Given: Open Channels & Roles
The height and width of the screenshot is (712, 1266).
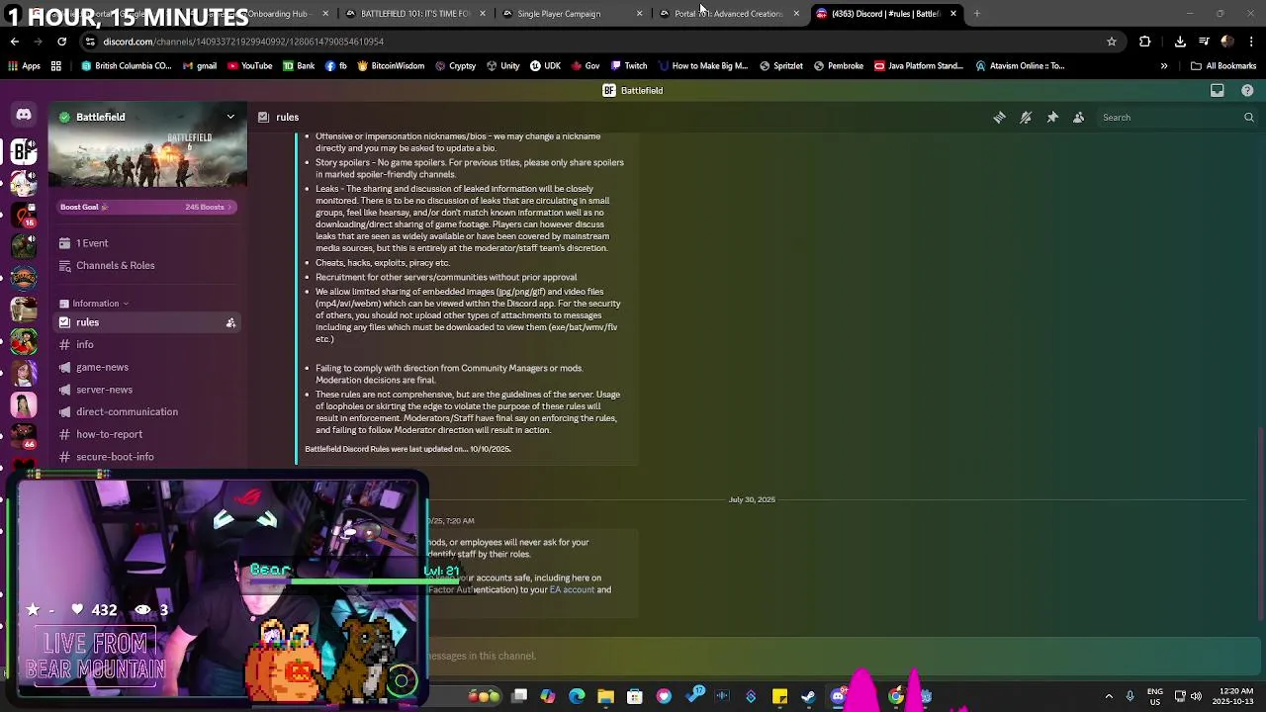Looking at the screenshot, I should pyautogui.click(x=146, y=265).
